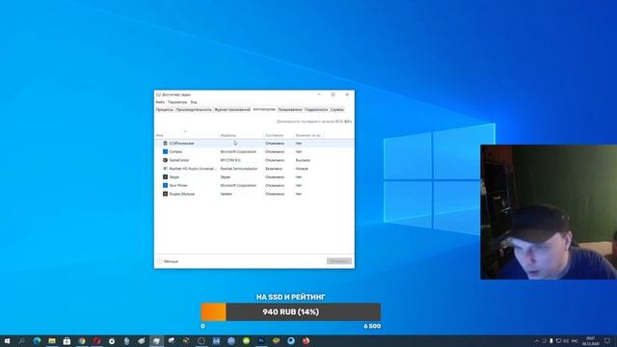
Task: Open the Windows Start menu
Action: (7, 341)
